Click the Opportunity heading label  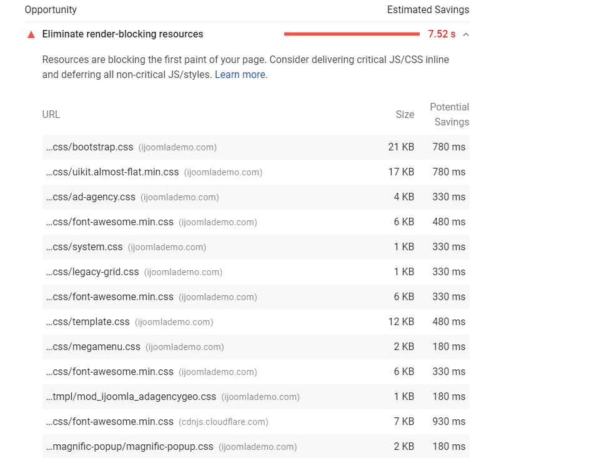click(x=51, y=10)
